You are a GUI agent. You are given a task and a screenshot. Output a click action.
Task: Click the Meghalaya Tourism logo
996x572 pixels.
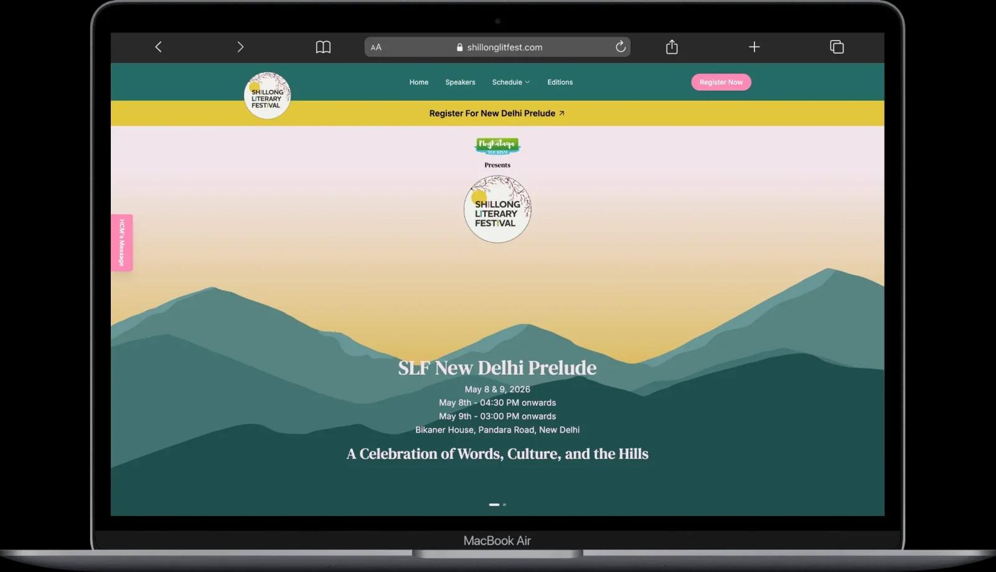(x=497, y=146)
